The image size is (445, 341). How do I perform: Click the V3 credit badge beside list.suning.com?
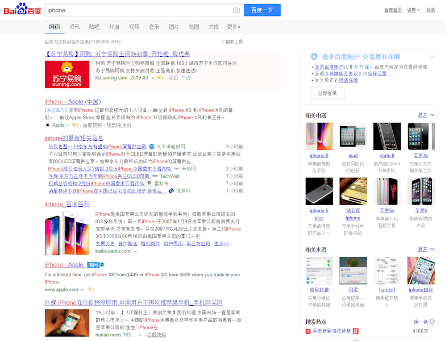160,77
